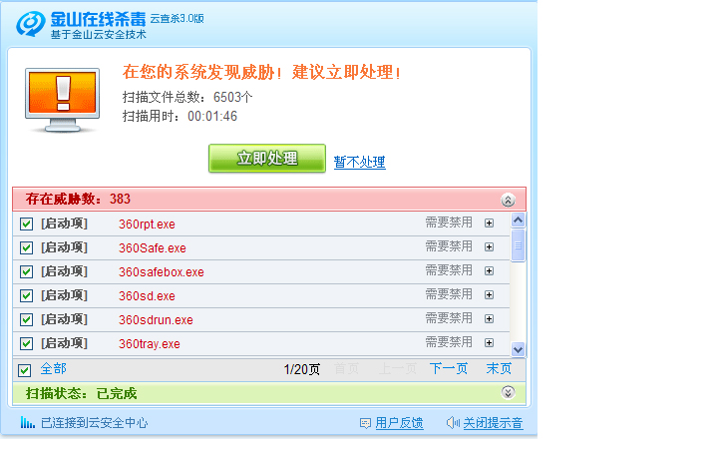The image size is (718, 449).
Task: Click the 云查杀3.0版 version label
Action: point(178,19)
